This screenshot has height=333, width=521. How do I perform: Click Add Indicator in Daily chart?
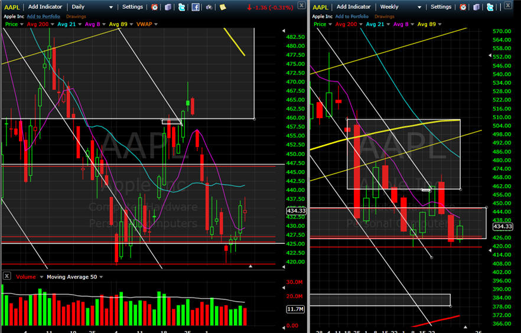[x=45, y=6]
